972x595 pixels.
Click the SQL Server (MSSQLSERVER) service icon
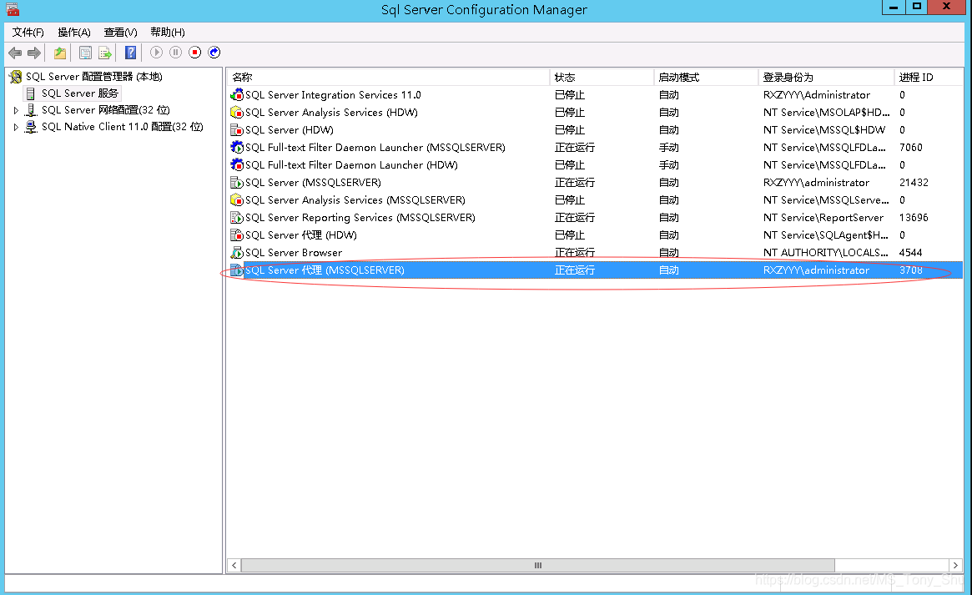[x=237, y=183]
